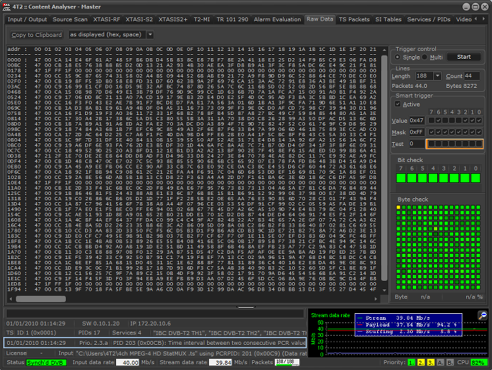The height and width of the screenshot is (370, 492).
Task: Open the Alarm Evaluation tab
Action: [278, 19]
